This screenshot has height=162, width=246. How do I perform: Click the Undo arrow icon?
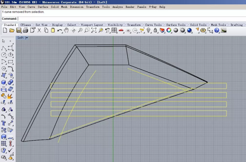(60, 30)
